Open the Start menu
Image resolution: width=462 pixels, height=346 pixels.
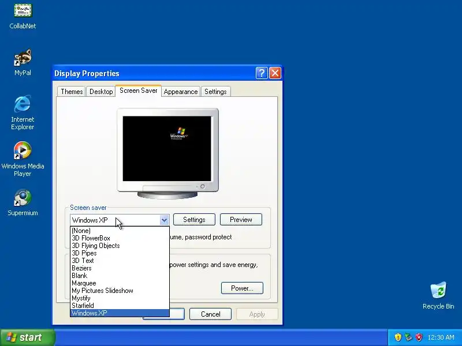[x=27, y=337]
